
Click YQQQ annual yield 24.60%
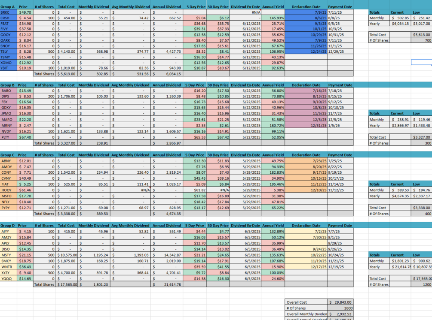pos(273,278)
